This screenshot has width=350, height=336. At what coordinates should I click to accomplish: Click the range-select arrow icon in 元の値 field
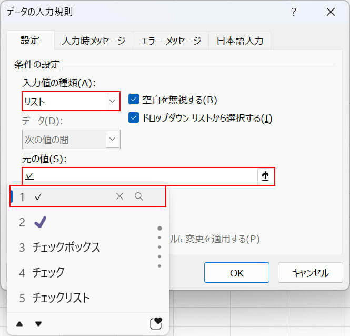265,177
